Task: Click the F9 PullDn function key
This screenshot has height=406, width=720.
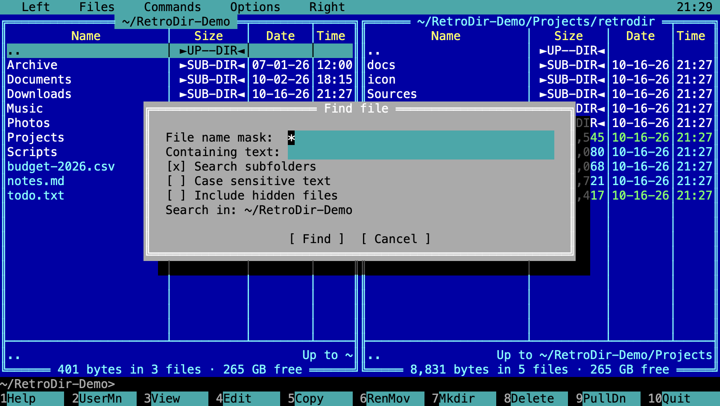Action: [x=608, y=399]
